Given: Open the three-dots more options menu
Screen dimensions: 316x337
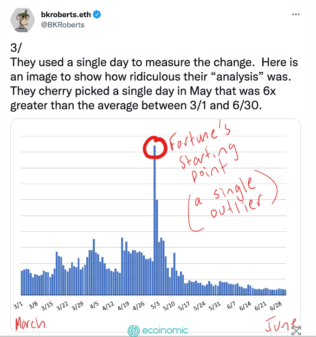Looking at the screenshot, I should coord(296,14).
